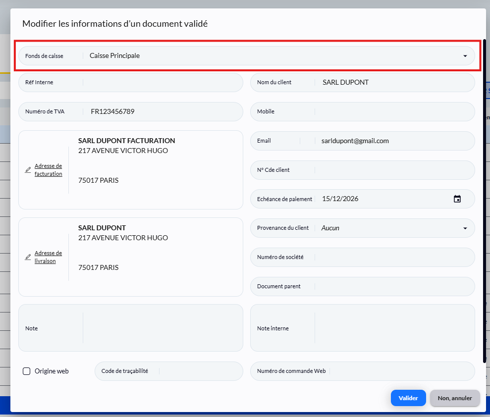Click the Provenance du client dropdown arrow

tap(465, 228)
